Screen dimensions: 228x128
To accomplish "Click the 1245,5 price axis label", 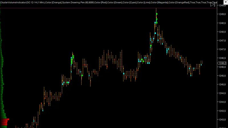I will (222, 76).
